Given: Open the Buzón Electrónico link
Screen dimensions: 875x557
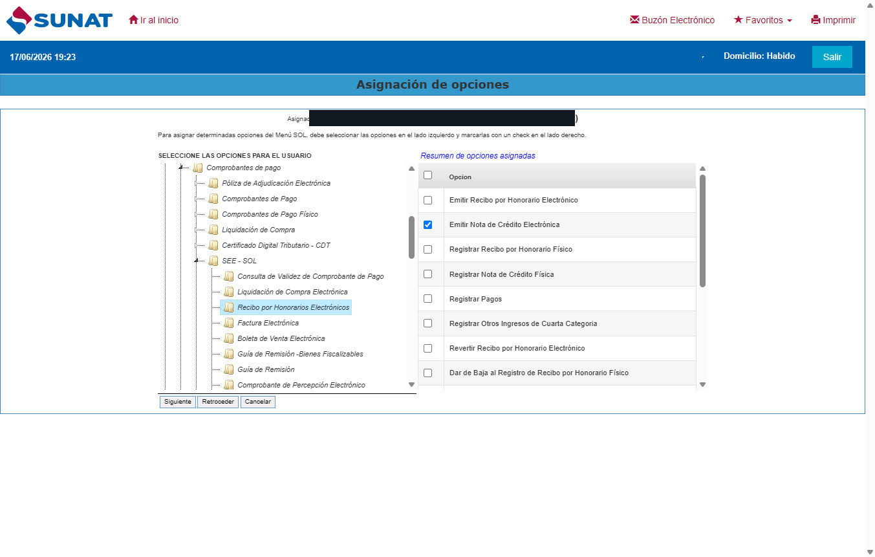Looking at the screenshot, I should click(x=673, y=20).
